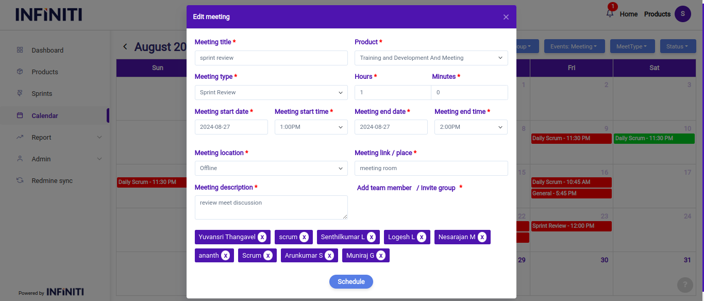Open Dashboard in the sidebar

(x=47, y=51)
